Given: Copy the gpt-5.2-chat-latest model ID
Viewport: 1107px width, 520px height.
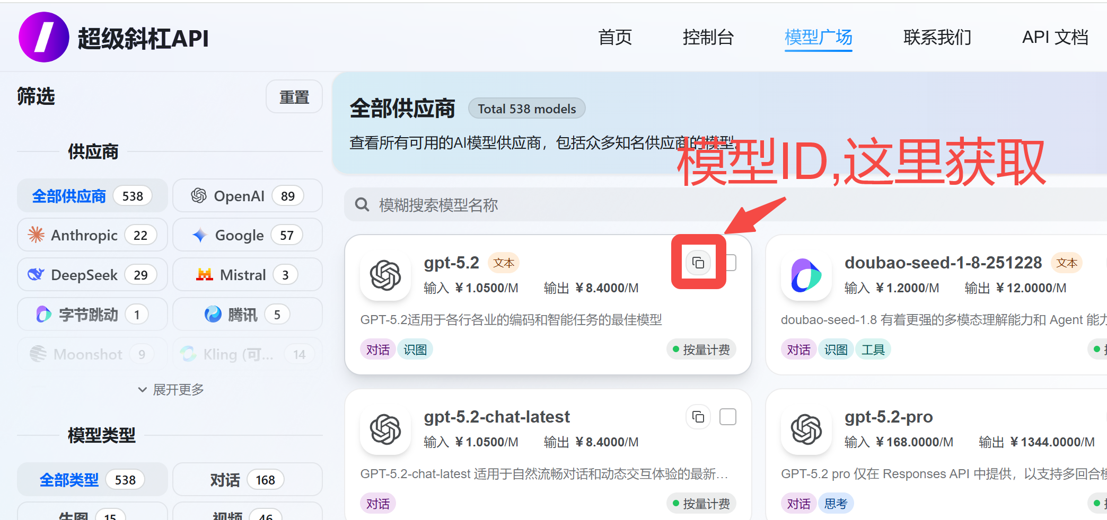Looking at the screenshot, I should point(698,417).
